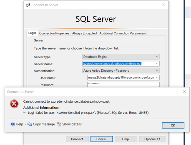Click the red error icon in dialog
Screen dimensions: 191x145
coord(14,104)
